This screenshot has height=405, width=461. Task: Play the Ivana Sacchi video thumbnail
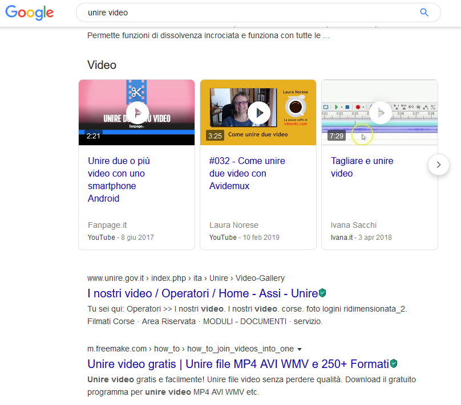(379, 112)
